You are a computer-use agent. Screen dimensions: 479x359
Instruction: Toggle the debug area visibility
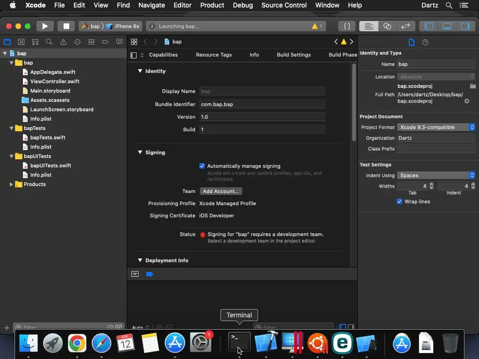447,26
